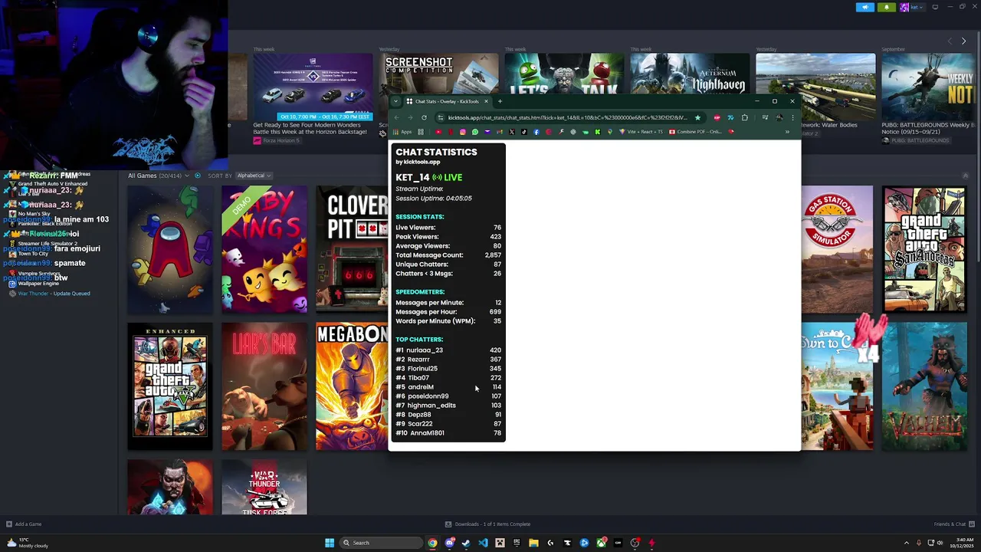Click nuriaaa_23 in the top chatters list
The height and width of the screenshot is (552, 981).
click(x=425, y=350)
